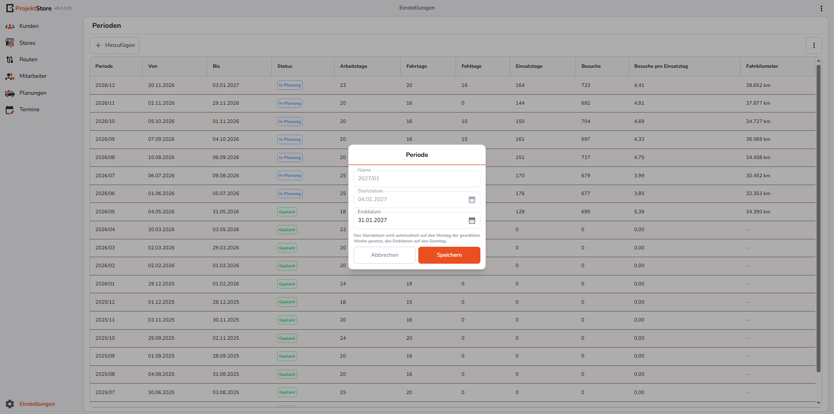Click the vertical scrollbar thumb of the table
This screenshot has width=834, height=414.
coord(818,219)
